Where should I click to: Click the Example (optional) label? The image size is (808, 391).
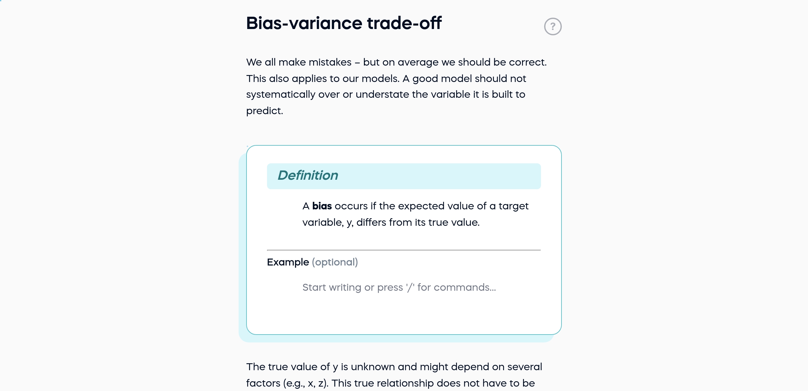pos(312,262)
